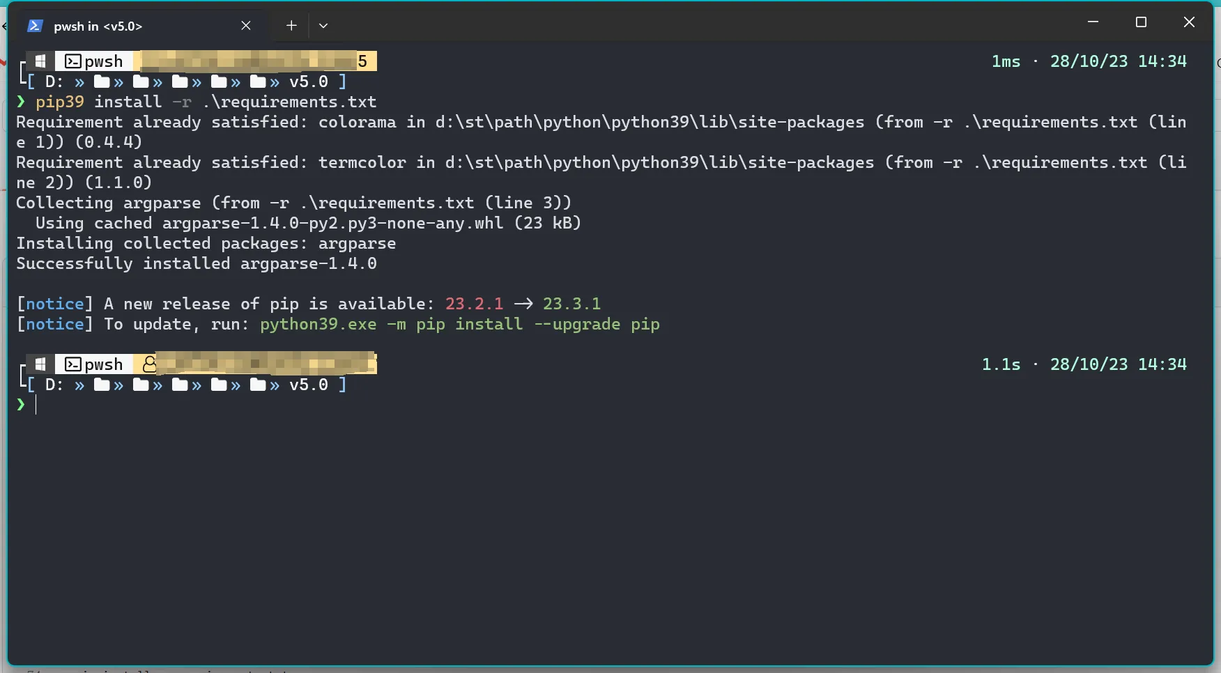Click the Windows logo in the top prompt

tap(40, 61)
